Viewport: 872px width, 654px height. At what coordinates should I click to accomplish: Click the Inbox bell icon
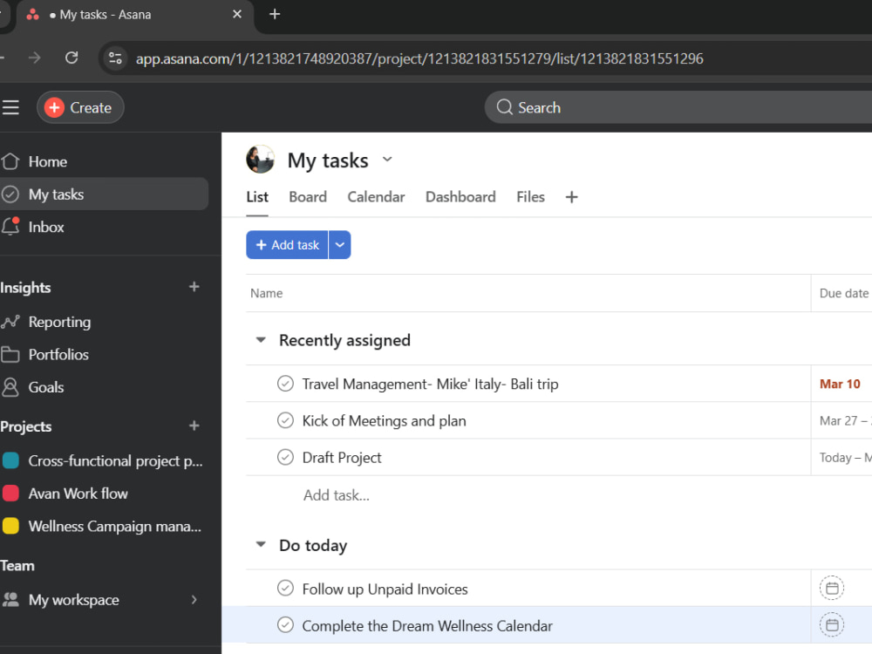pos(10,227)
